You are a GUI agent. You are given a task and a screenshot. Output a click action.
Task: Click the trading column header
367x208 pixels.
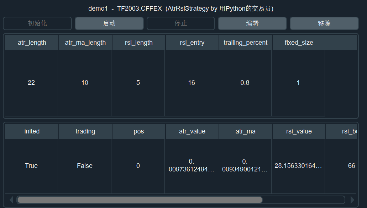(x=85, y=131)
